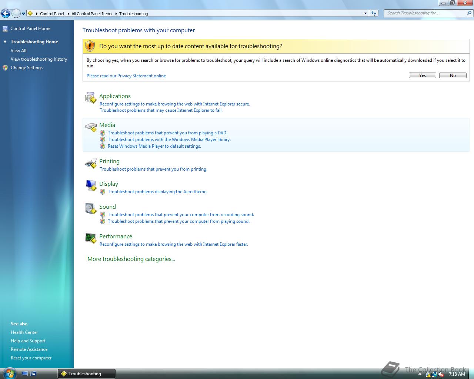Troubleshoot problems that prevent printing
474x379 pixels.
click(x=153, y=169)
